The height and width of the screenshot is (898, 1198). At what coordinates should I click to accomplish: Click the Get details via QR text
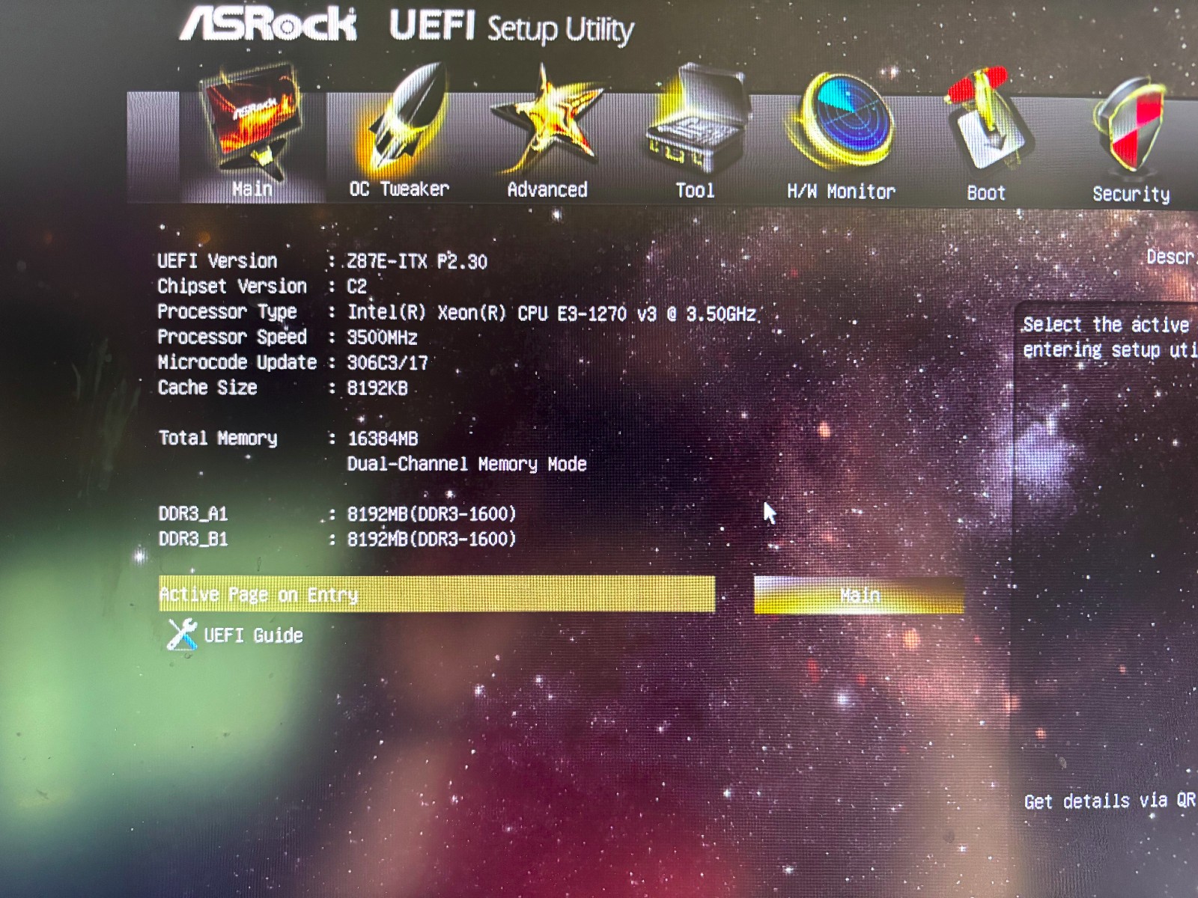[1110, 801]
